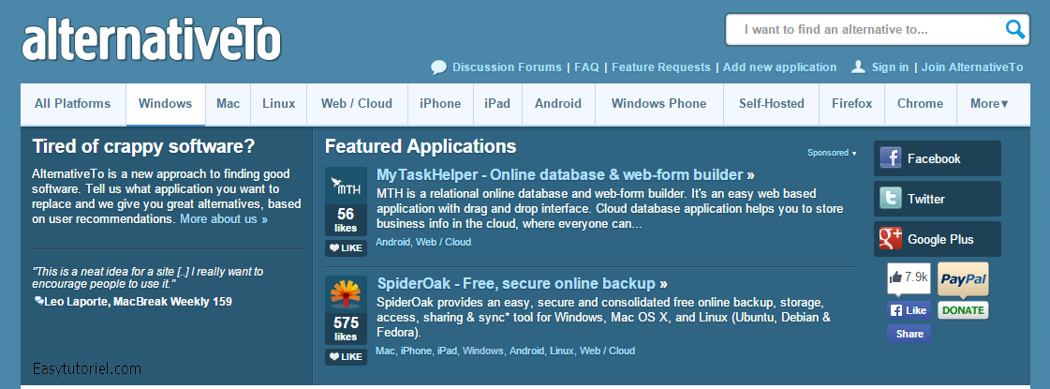Click MyTaskHelper's Web / Cloud tag
This screenshot has height=389, width=1050.
[443, 242]
